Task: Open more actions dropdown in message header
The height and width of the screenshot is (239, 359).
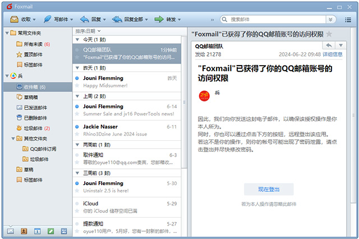Action: [340, 45]
